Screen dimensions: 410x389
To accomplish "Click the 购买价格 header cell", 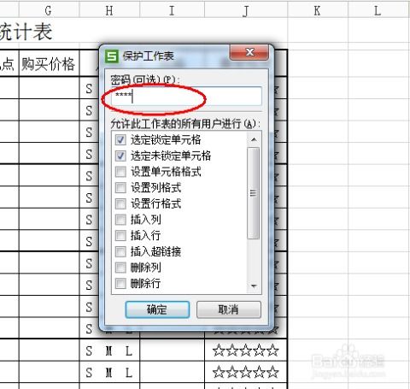I will (49, 63).
